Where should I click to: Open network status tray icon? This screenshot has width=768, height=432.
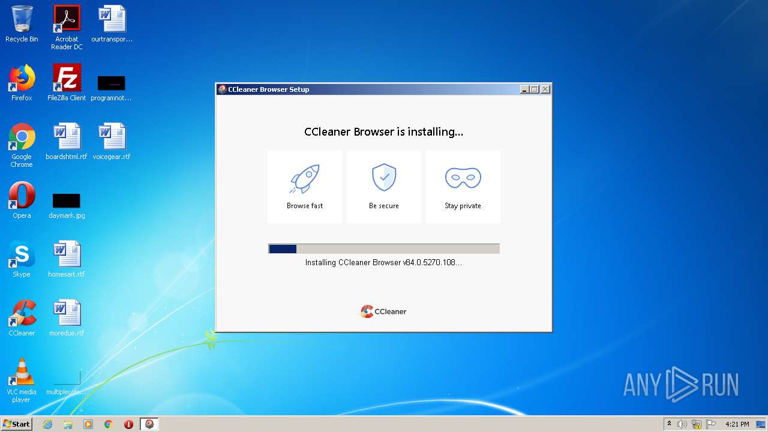pyautogui.click(x=697, y=424)
